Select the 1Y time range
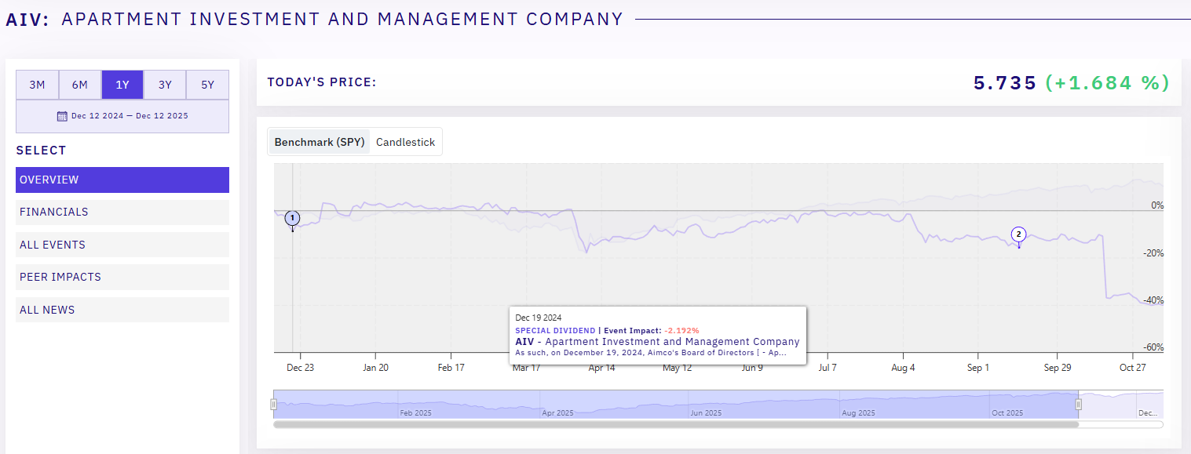Screen dimensions: 1191x454 tap(122, 85)
